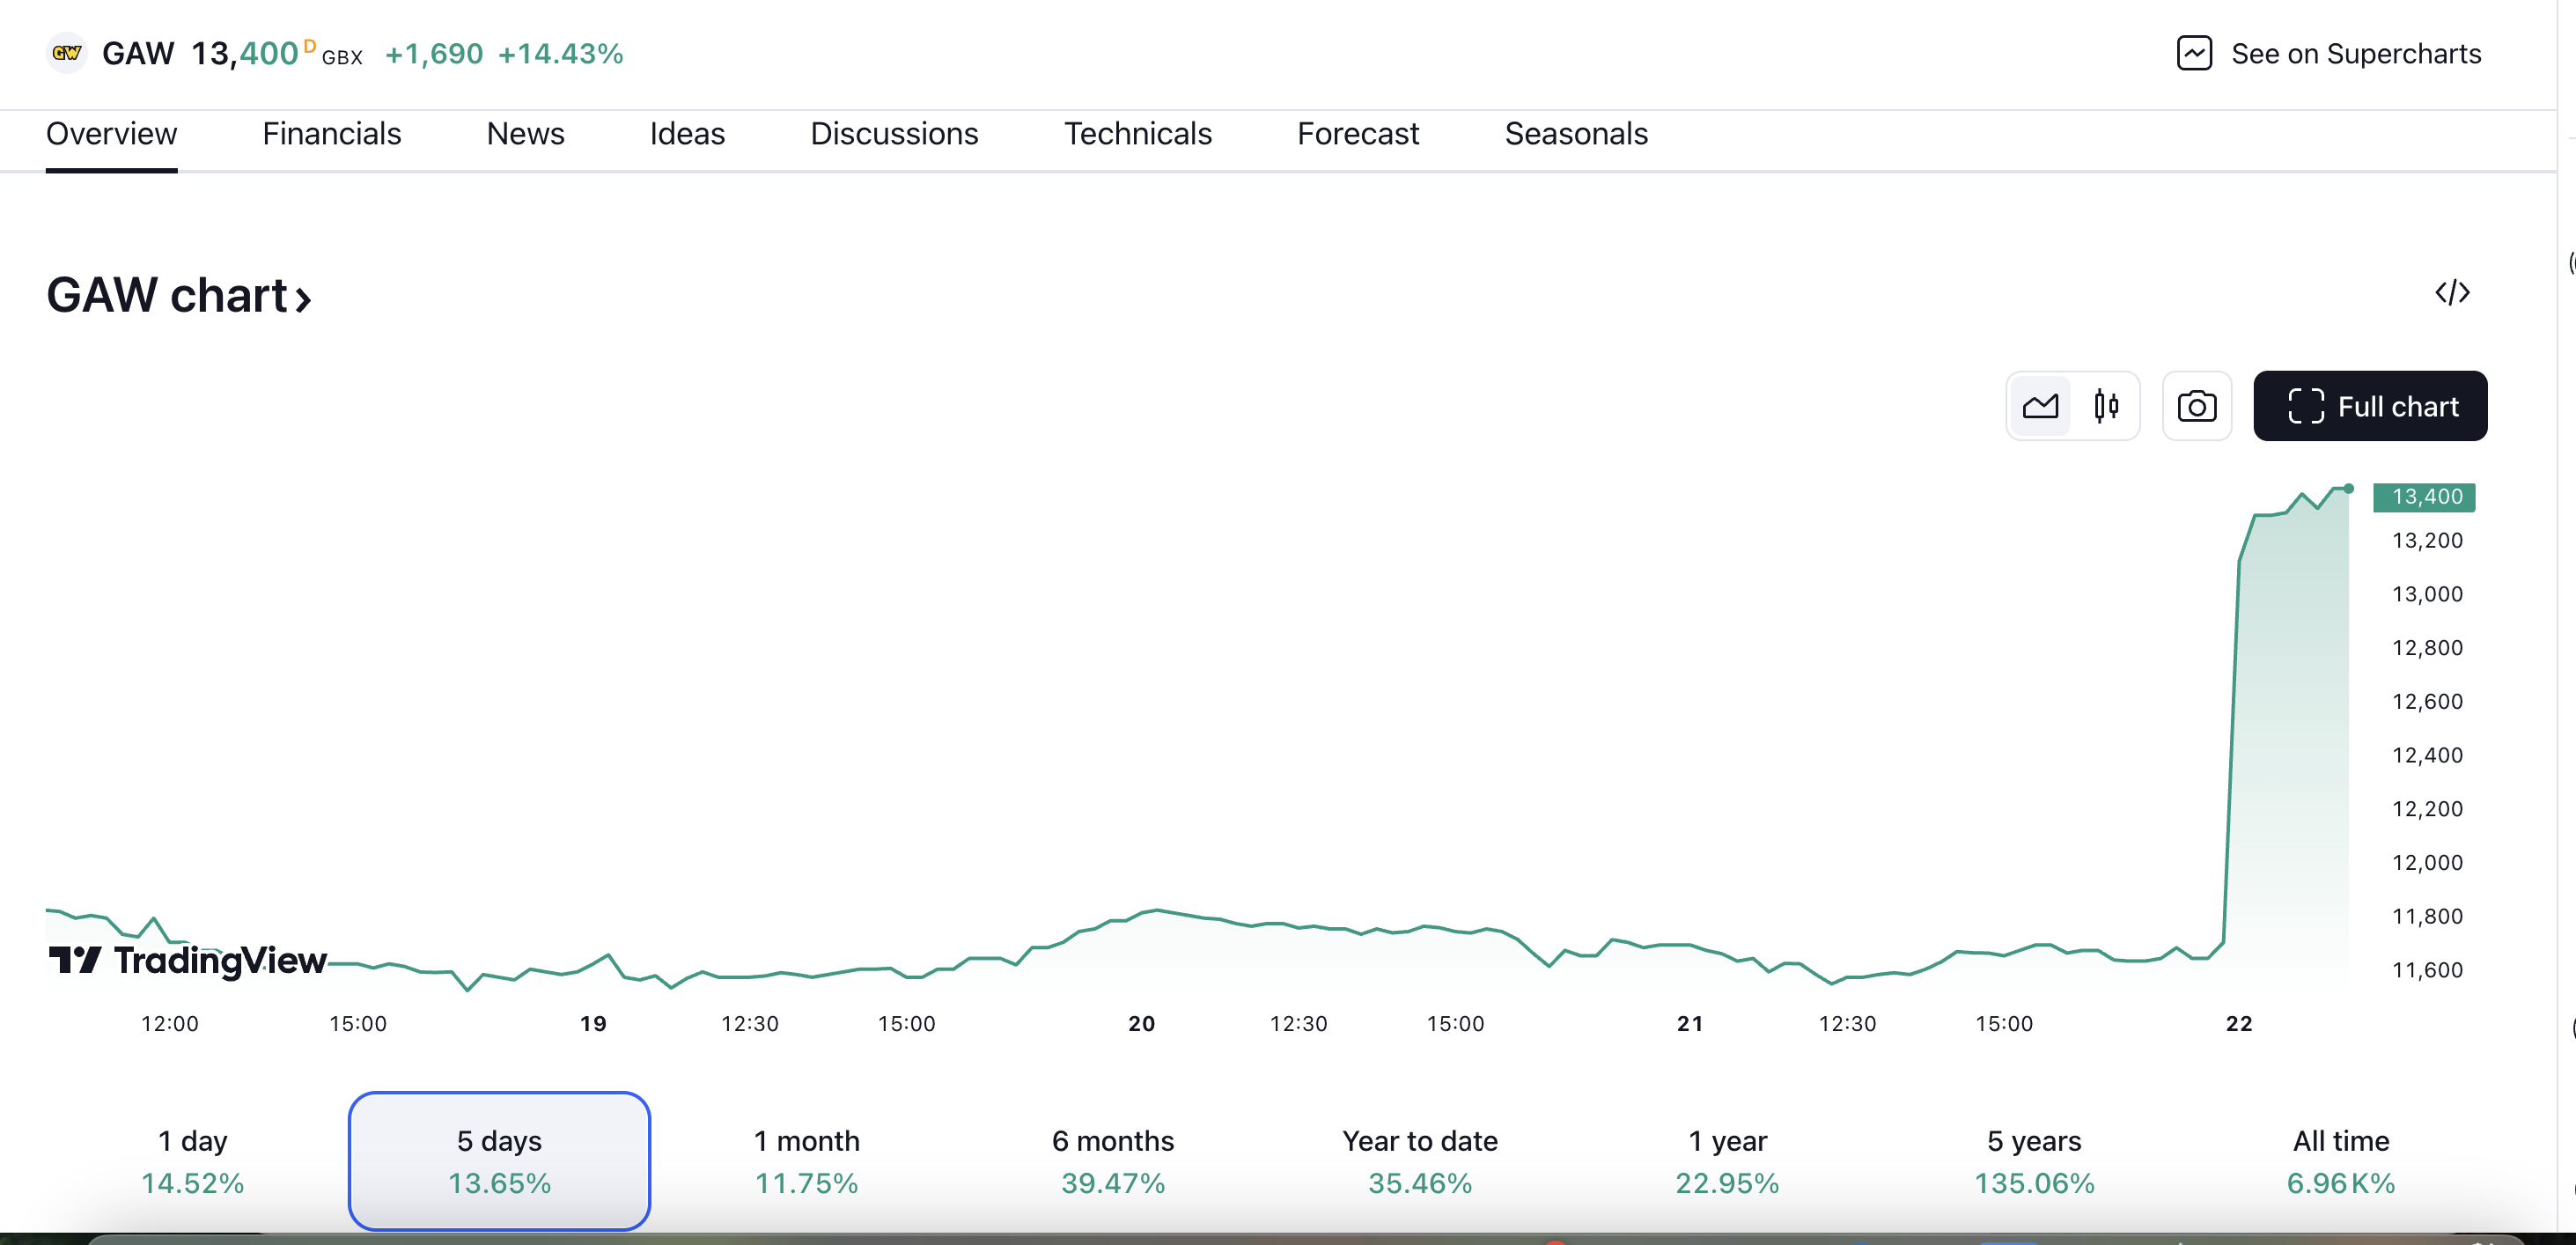This screenshot has height=1245, width=2576.
Task: Choose the All time range
Action: point(2340,1161)
